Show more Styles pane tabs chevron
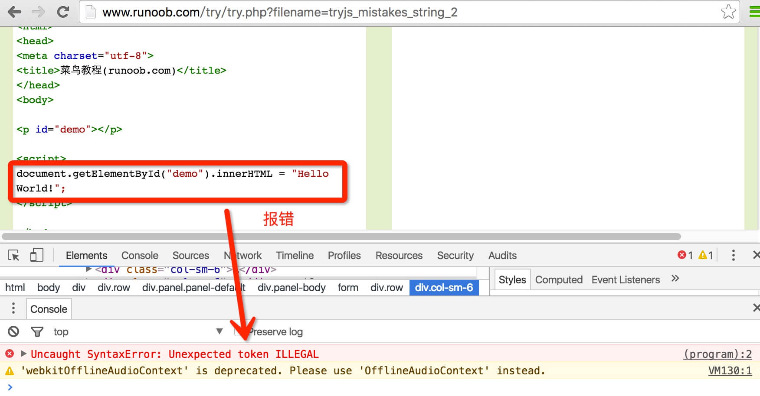Image resolution: width=760 pixels, height=396 pixels. click(675, 279)
